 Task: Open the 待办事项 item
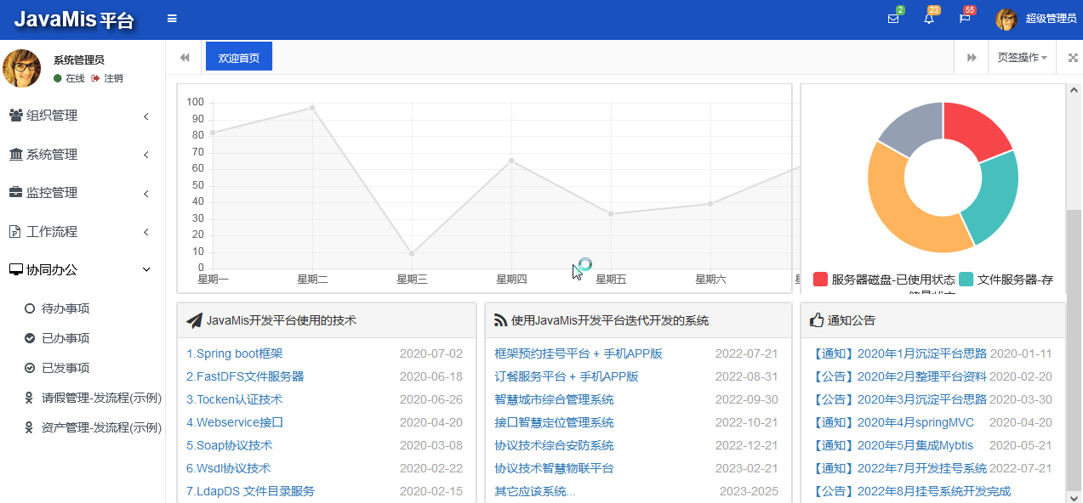[x=66, y=308]
